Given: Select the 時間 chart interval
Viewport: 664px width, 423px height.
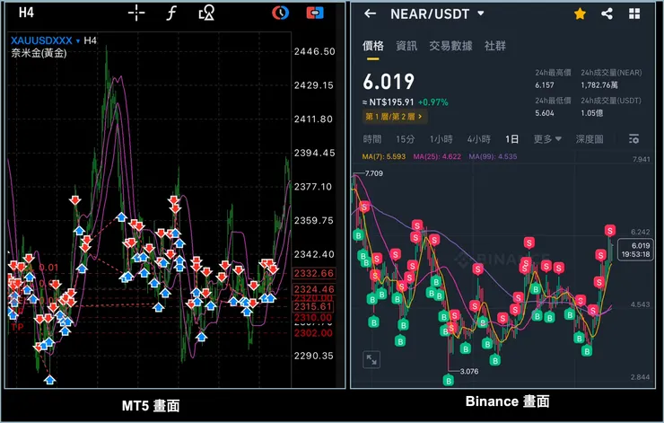Looking at the screenshot, I should [x=372, y=139].
